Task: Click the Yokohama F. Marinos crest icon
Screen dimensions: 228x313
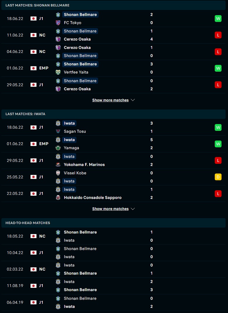Action: [58, 164]
